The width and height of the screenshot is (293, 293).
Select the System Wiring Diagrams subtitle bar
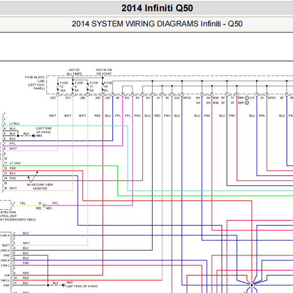coord(157,24)
